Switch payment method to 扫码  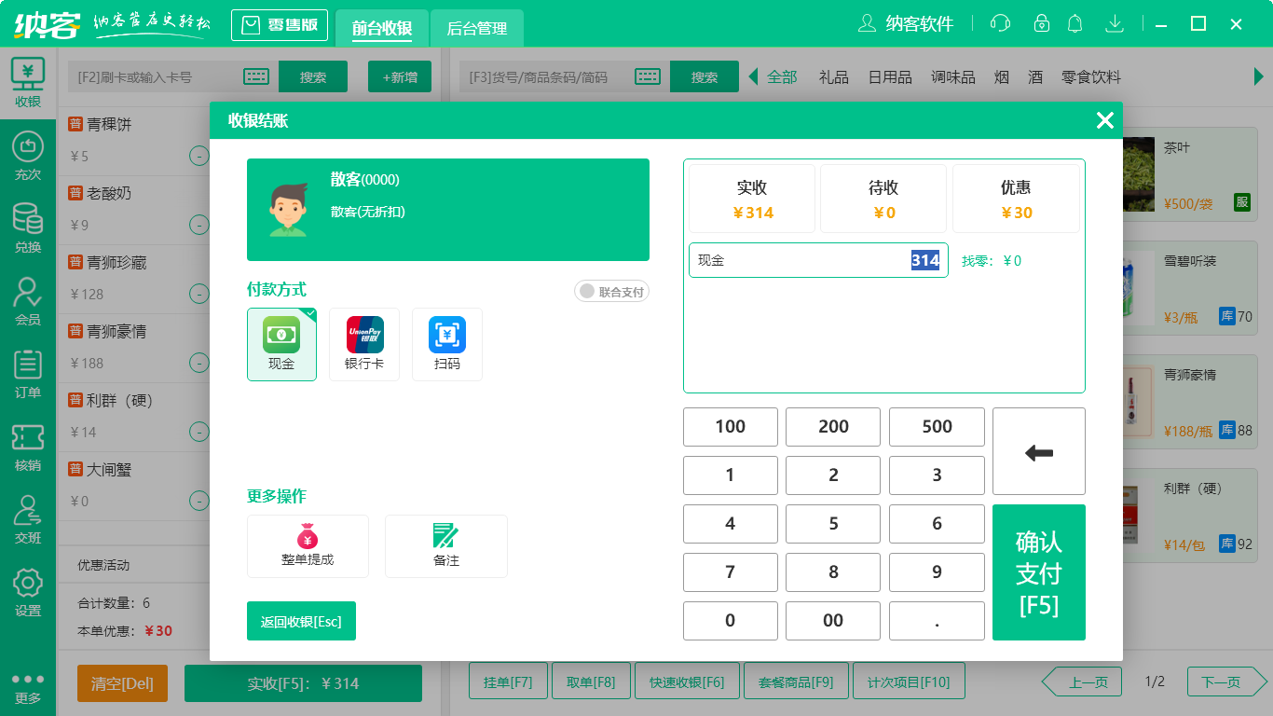pos(446,344)
